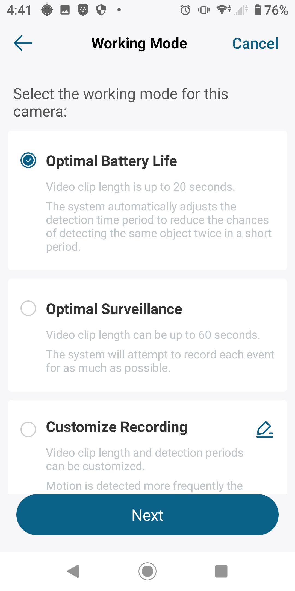Image resolution: width=295 pixels, height=591 pixels.
Task: Tap the Optimal Surveillance title text
Action: tap(114, 309)
